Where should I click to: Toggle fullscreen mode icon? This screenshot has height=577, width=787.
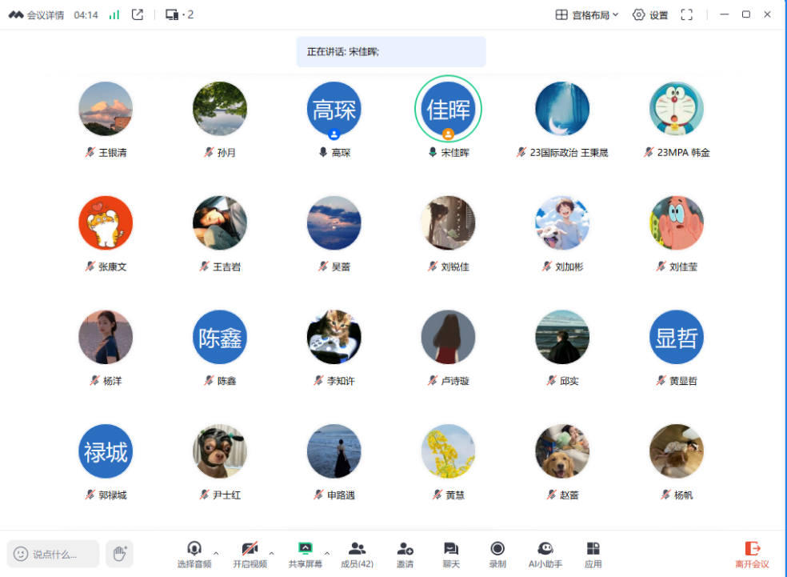(x=686, y=14)
